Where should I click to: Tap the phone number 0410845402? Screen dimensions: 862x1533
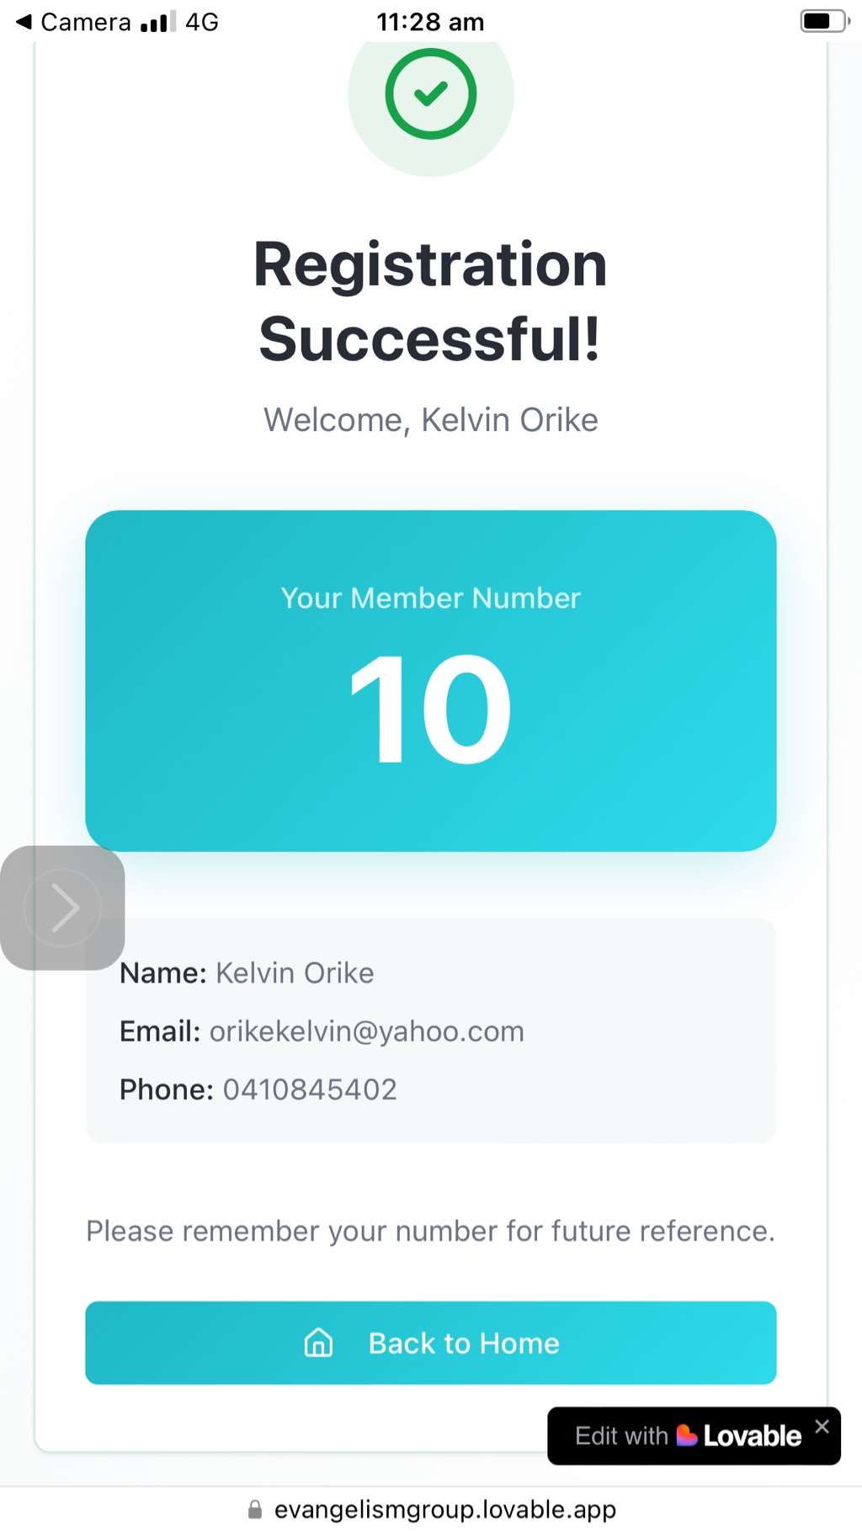pyautogui.click(x=309, y=1089)
